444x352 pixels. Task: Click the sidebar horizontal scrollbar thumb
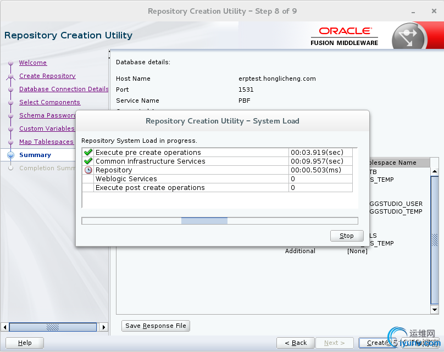[x=53, y=327]
